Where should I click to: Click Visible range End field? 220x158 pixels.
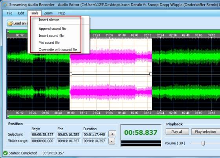coord(69,141)
